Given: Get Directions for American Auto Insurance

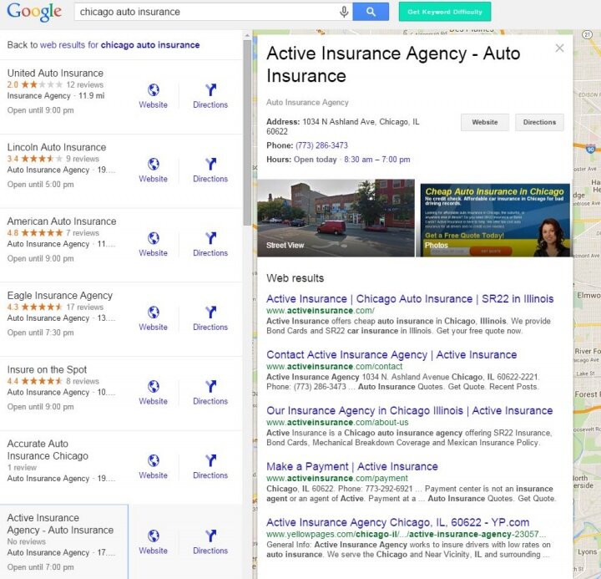Looking at the screenshot, I should coord(210,244).
